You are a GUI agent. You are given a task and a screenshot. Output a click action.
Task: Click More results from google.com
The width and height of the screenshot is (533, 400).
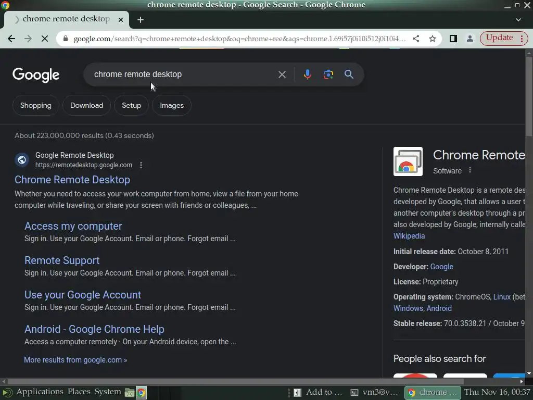click(x=75, y=360)
